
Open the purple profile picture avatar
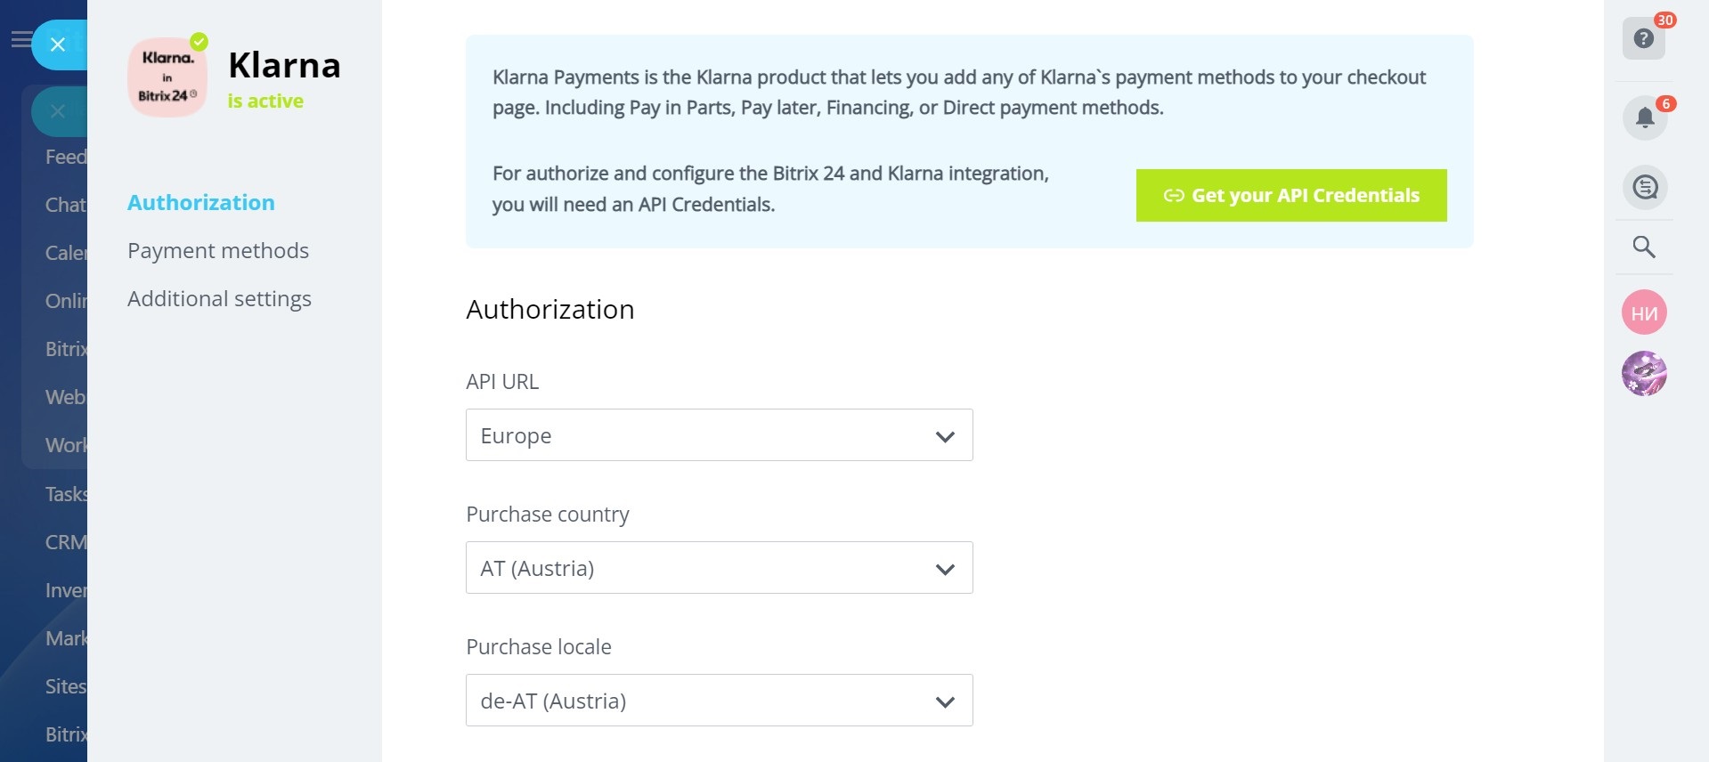pyautogui.click(x=1644, y=373)
